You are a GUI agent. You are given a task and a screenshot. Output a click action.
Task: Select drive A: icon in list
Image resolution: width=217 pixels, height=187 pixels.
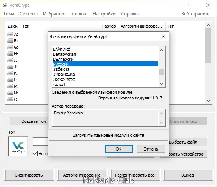click(10, 34)
